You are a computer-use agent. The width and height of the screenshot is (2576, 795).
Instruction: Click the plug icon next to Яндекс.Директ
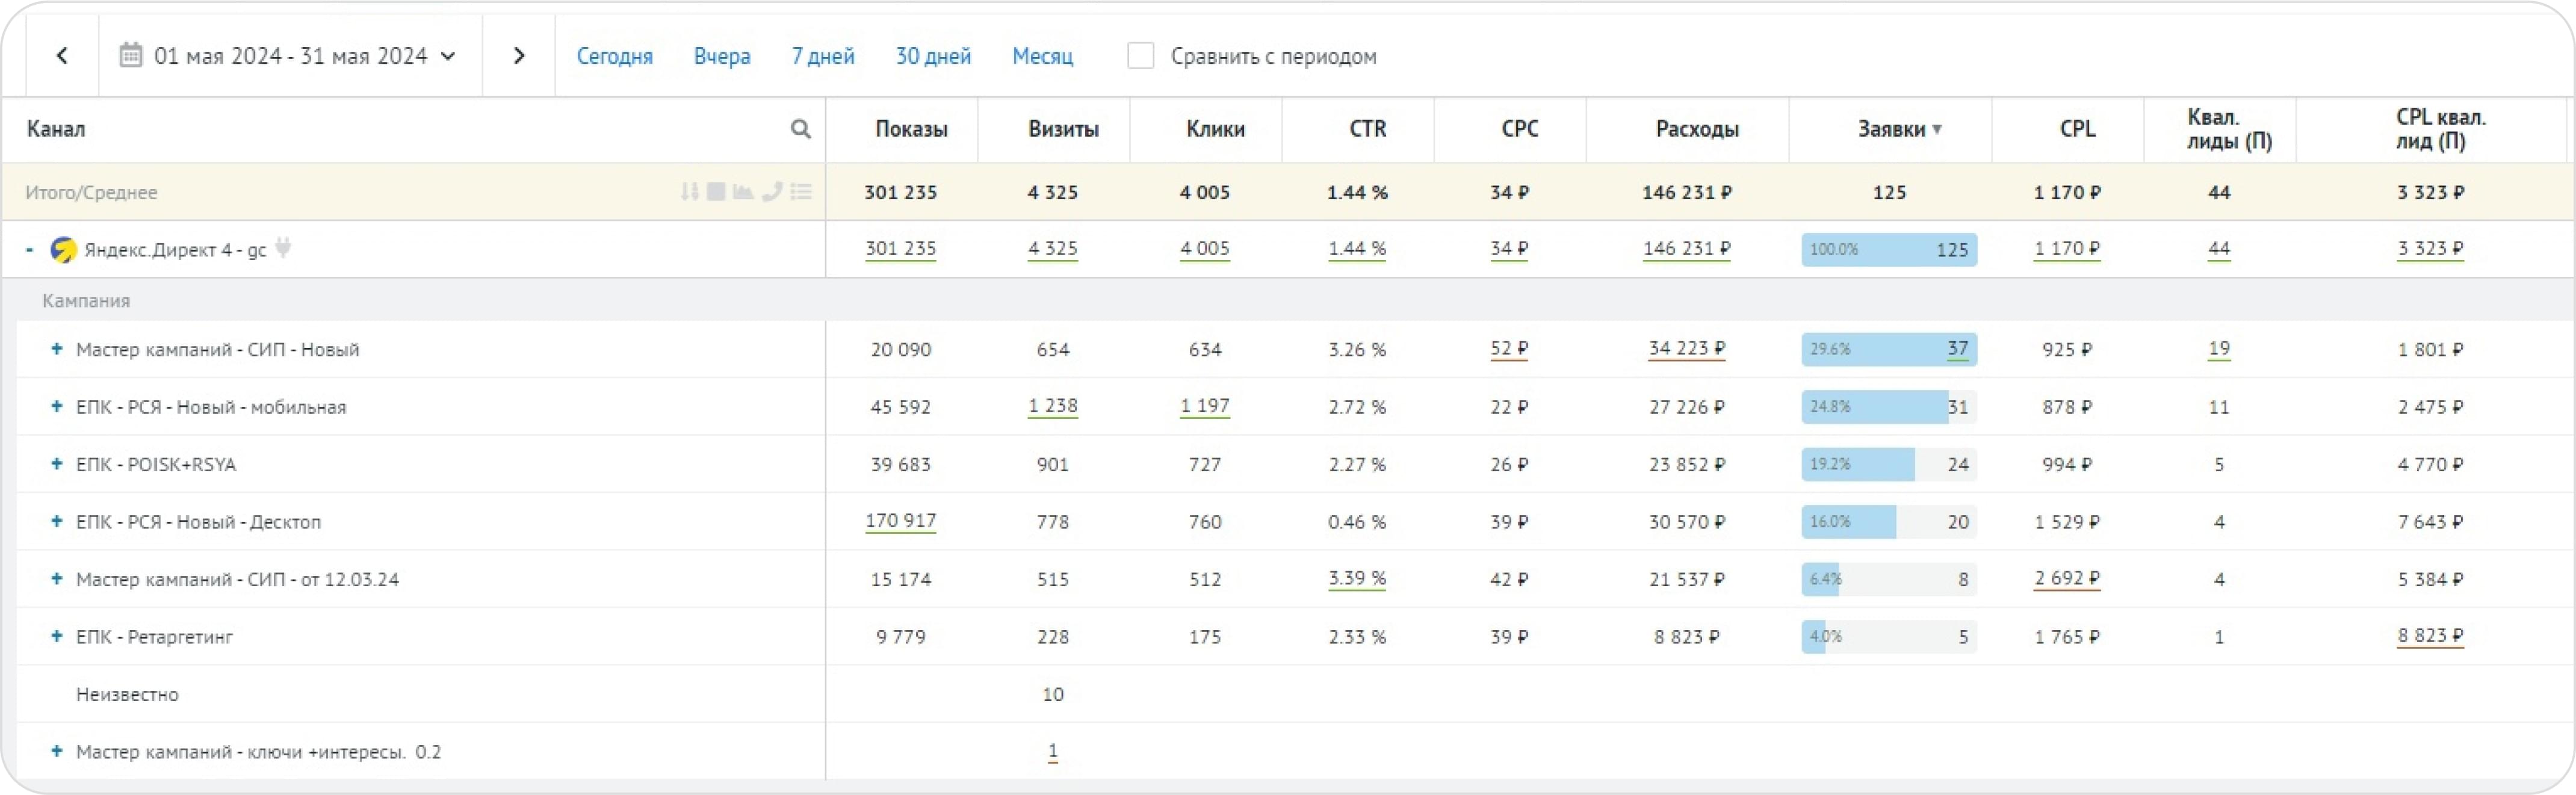point(283,247)
